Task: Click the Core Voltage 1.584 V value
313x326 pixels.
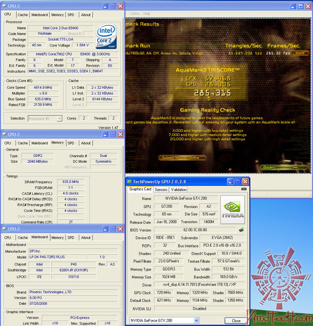Action: (83, 45)
